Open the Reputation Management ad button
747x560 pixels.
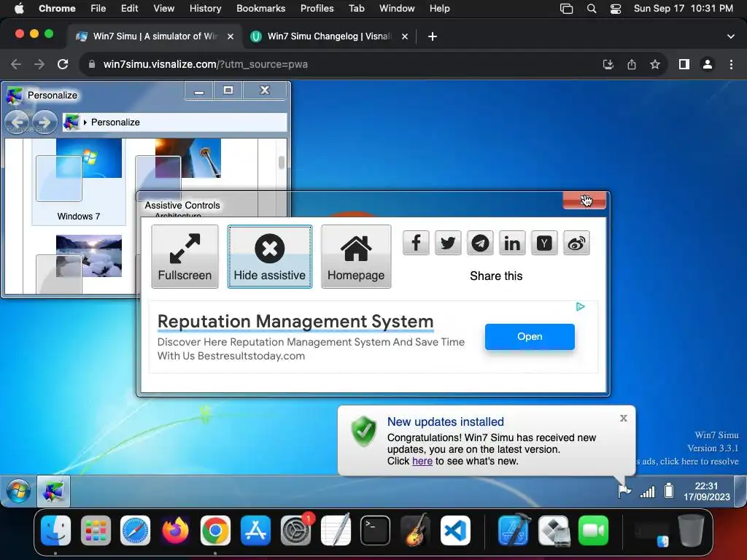[530, 337]
